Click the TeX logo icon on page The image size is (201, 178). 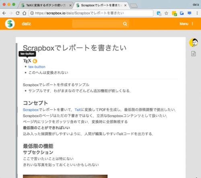(x=27, y=61)
